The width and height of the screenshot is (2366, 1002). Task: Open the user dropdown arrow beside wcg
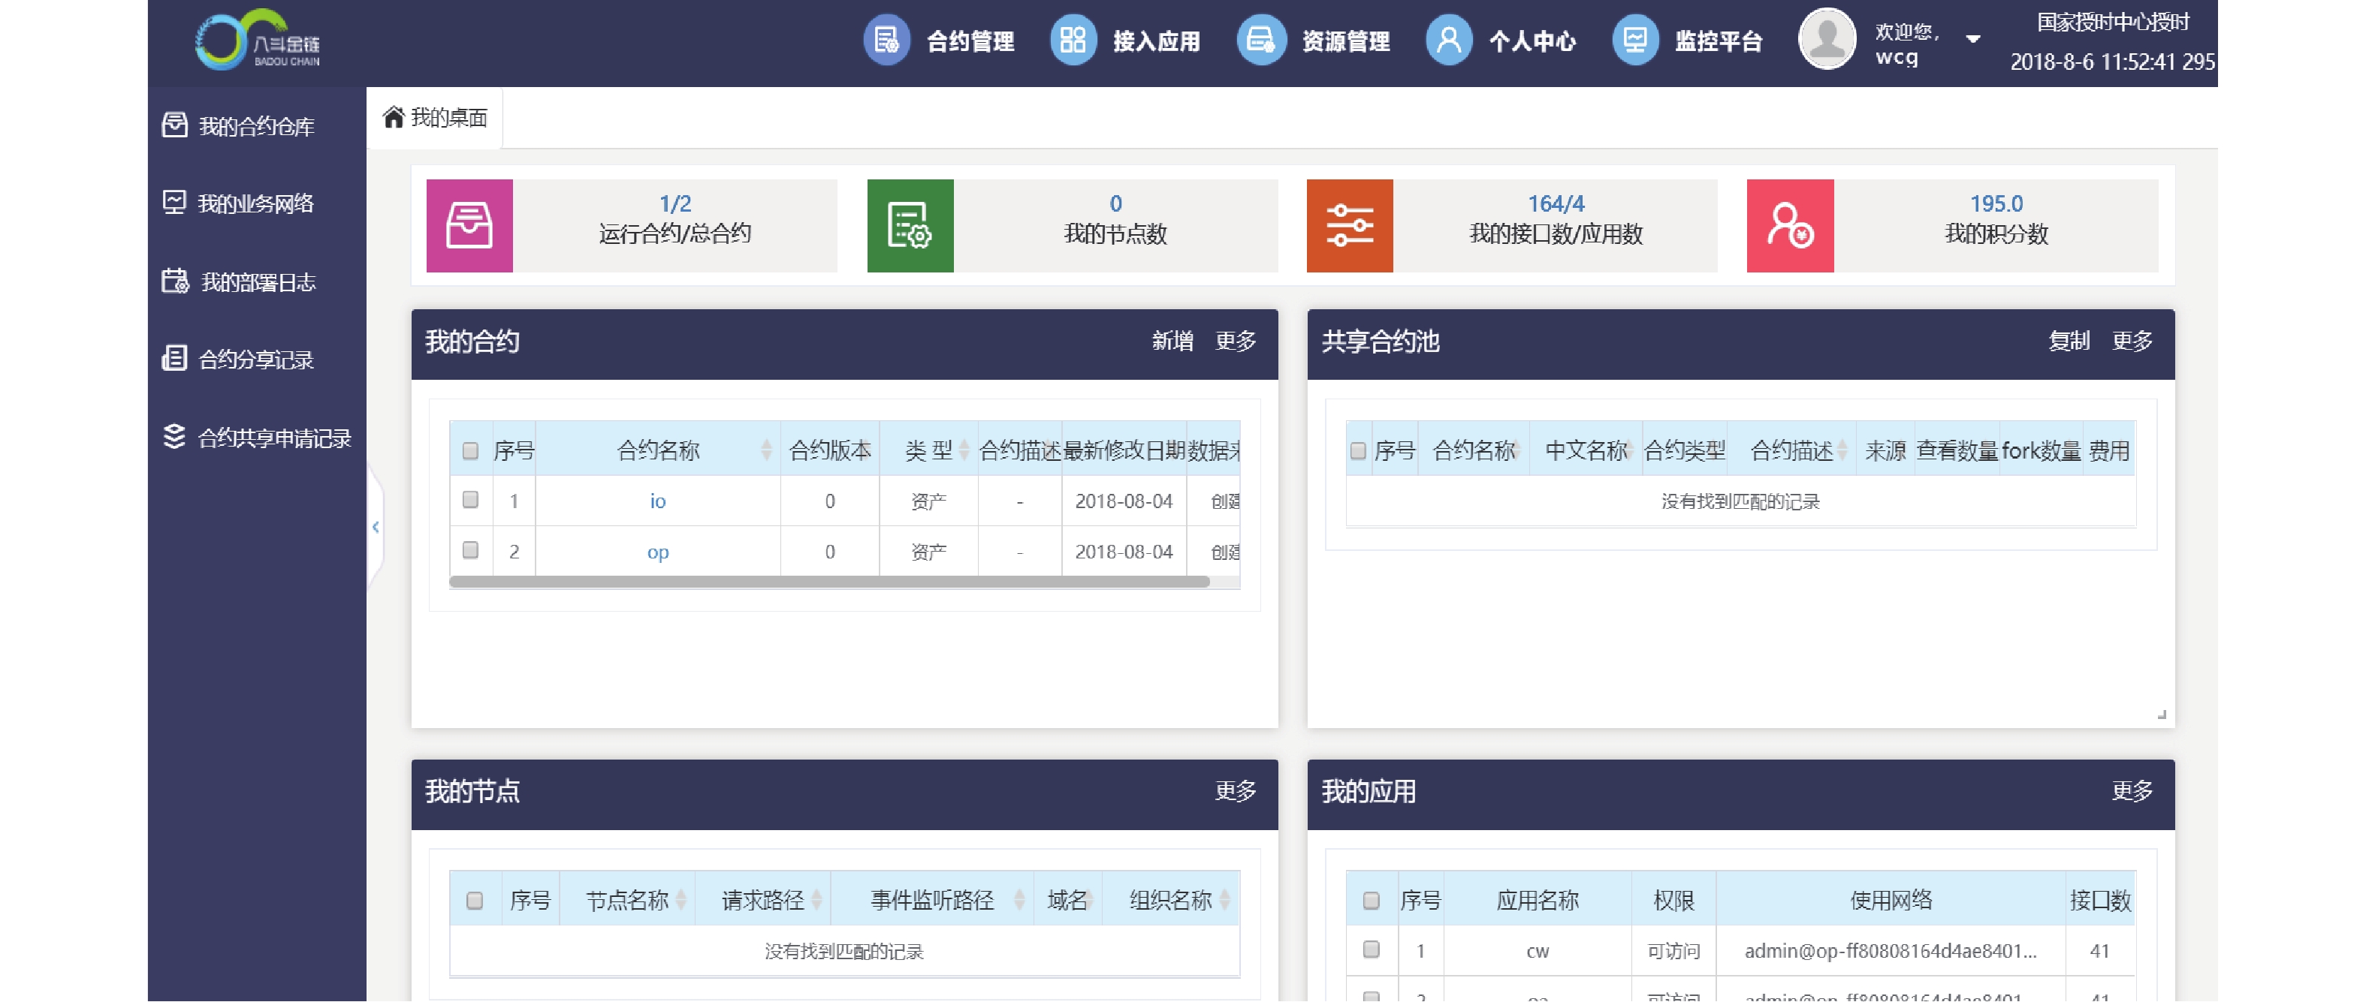pyautogui.click(x=1973, y=40)
